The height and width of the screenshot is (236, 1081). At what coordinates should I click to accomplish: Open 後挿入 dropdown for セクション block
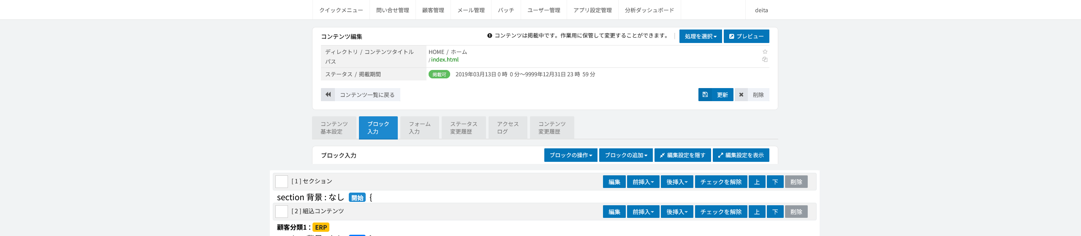click(677, 182)
